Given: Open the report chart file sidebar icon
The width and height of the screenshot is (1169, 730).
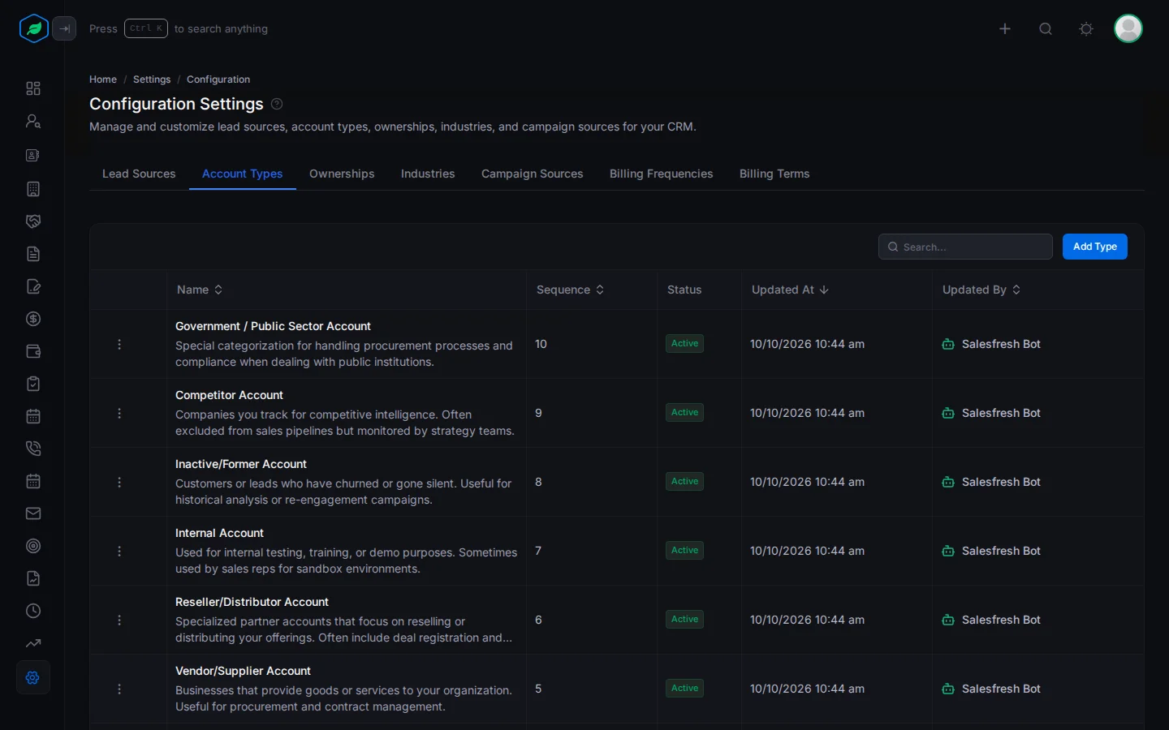Looking at the screenshot, I should click(33, 578).
